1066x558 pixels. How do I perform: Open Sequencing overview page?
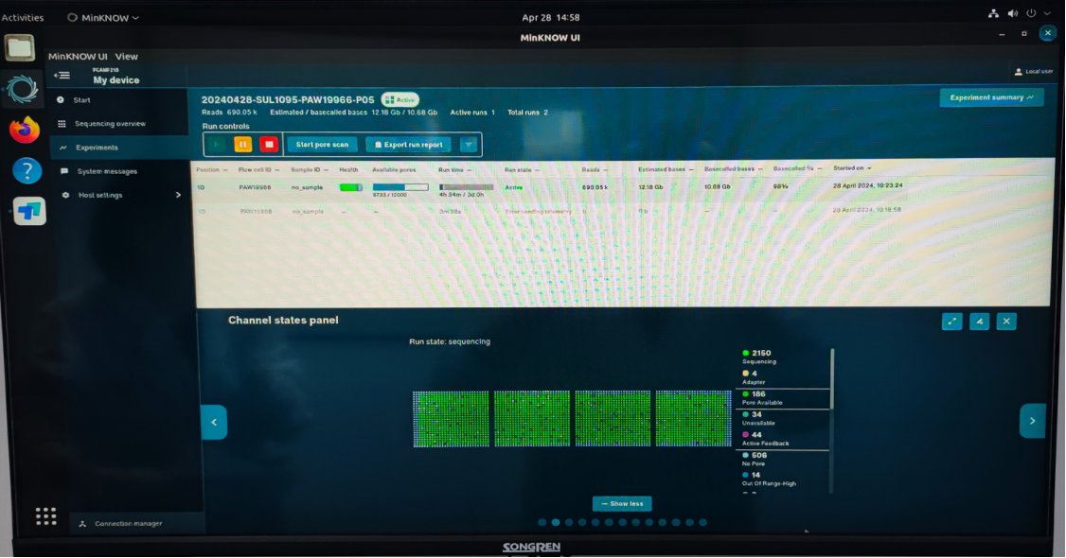point(110,124)
